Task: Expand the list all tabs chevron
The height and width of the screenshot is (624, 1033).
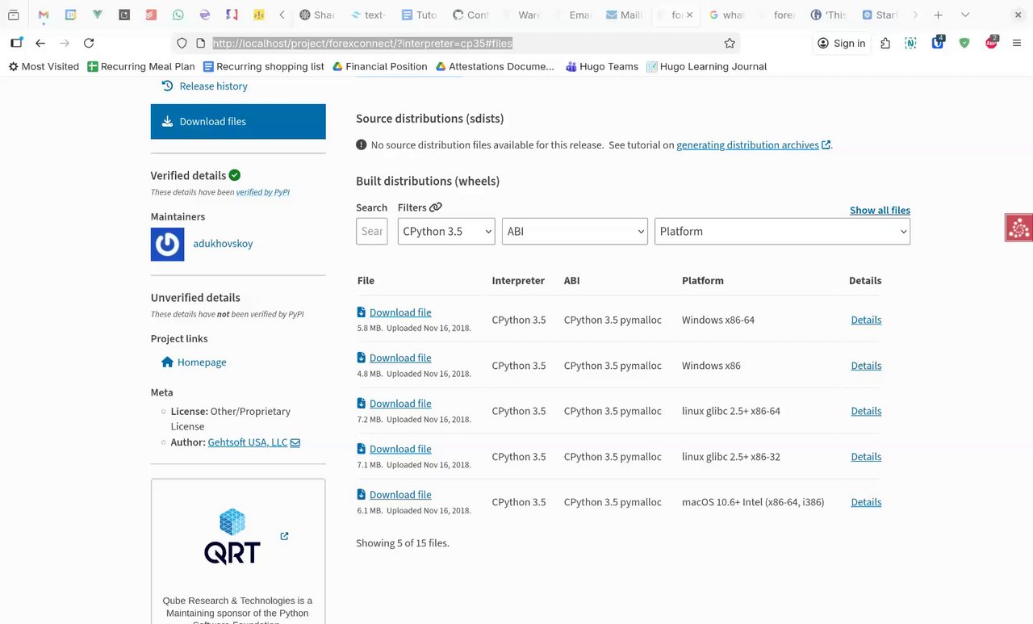Action: click(x=965, y=15)
